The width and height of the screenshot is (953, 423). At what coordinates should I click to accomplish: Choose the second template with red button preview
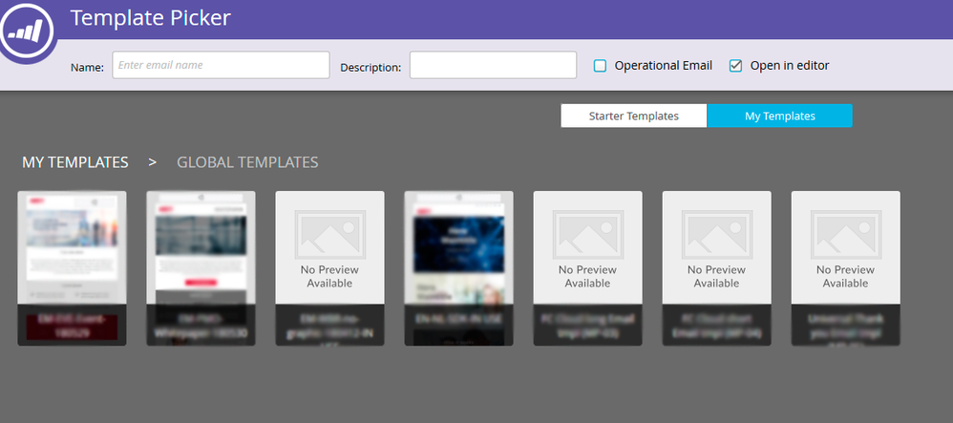click(x=201, y=248)
